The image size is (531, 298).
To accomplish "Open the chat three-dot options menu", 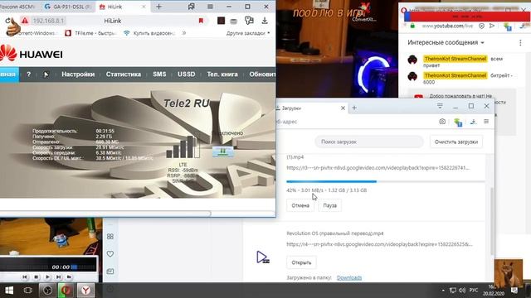I will pyautogui.click(x=520, y=42).
